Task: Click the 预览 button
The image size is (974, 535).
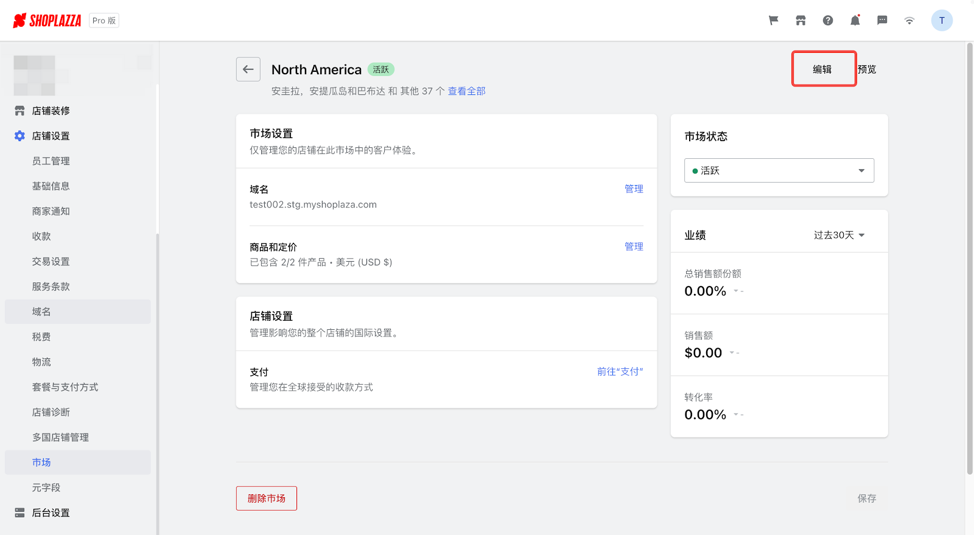Action: (x=867, y=69)
